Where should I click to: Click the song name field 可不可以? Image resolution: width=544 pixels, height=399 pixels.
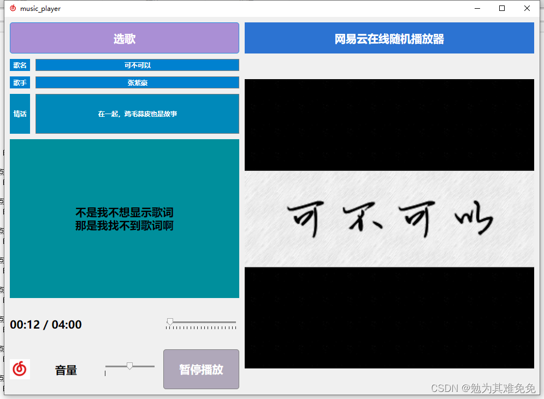pos(138,65)
